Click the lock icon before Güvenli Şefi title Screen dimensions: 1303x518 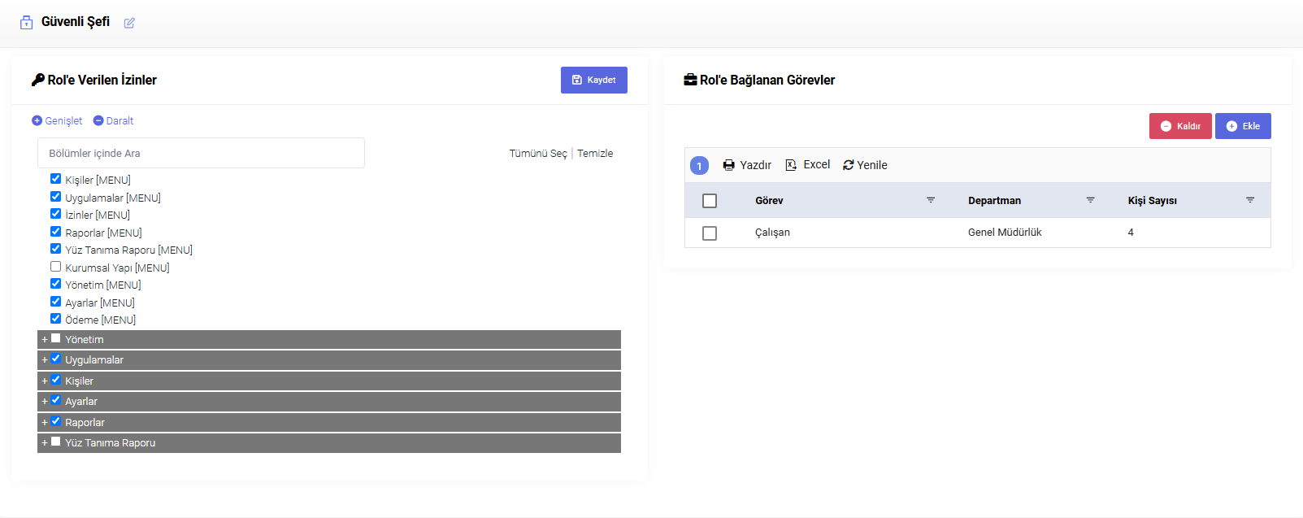(27, 23)
